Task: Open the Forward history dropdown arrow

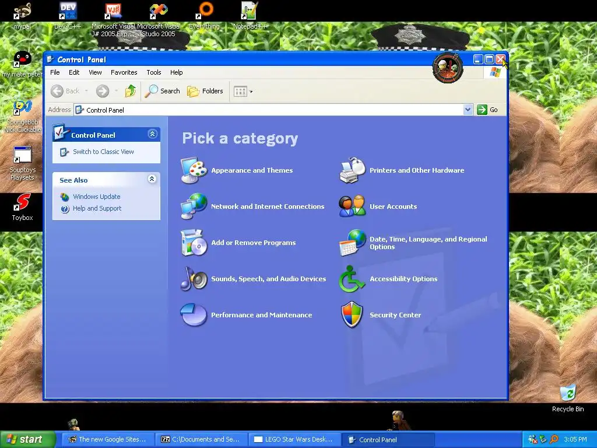Action: (x=116, y=91)
